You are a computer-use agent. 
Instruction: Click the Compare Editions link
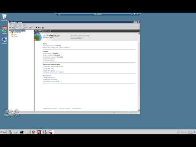click(76, 38)
